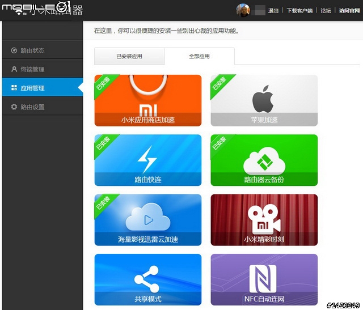This screenshot has height=310, width=363.
Task: Click the user avatar photo
Action: click(x=243, y=10)
